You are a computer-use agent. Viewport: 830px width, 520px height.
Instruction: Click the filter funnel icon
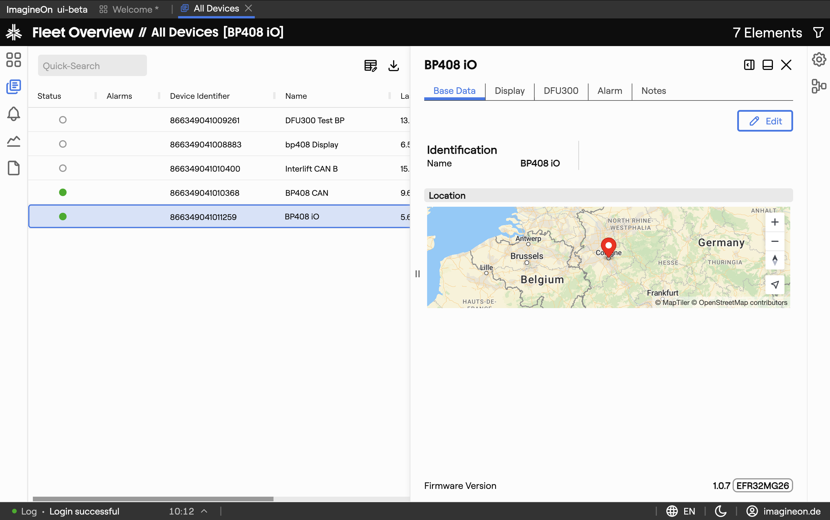(818, 33)
